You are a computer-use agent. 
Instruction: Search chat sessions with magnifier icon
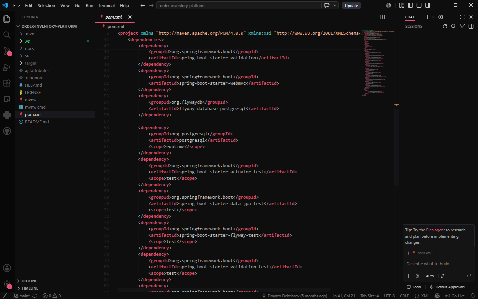[x=453, y=26]
